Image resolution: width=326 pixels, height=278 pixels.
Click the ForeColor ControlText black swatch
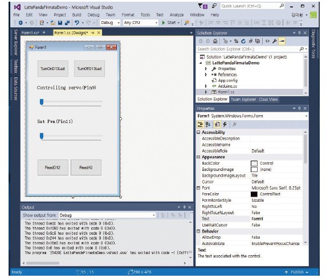tap(254, 194)
